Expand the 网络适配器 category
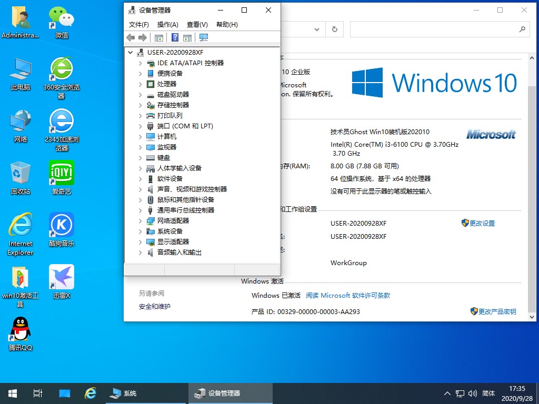The width and height of the screenshot is (539, 404). [140, 221]
